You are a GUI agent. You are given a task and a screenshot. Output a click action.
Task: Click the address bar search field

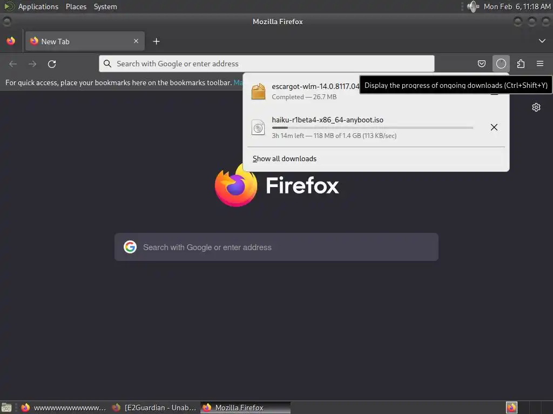[x=267, y=64]
